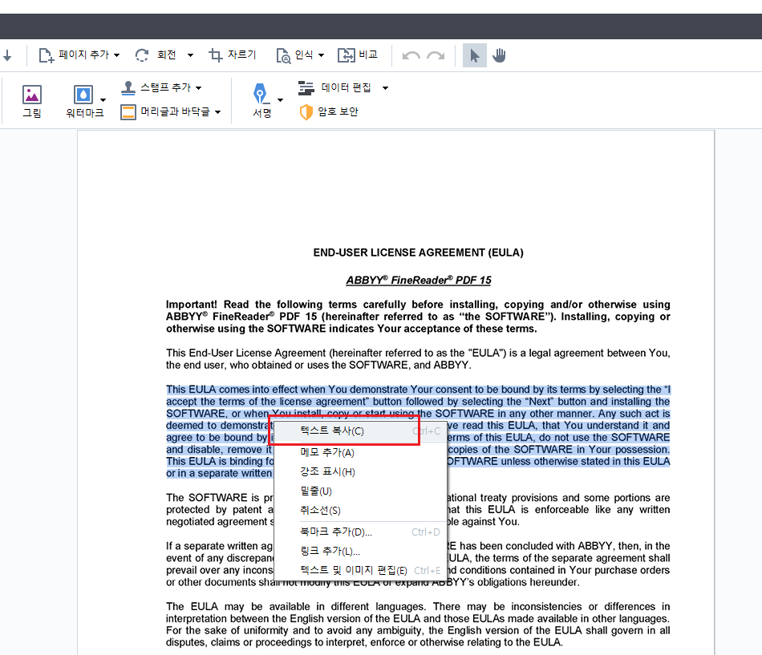The image size is (762, 655).
Task: Expand the 데이터 편집 dropdown arrow
Action: [385, 88]
